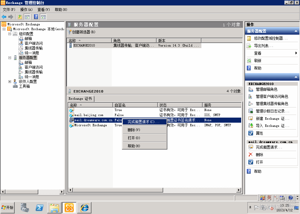Select 邮箱 under 组织配置
Viewport: 300px width, 214px height.
coord(28,39)
